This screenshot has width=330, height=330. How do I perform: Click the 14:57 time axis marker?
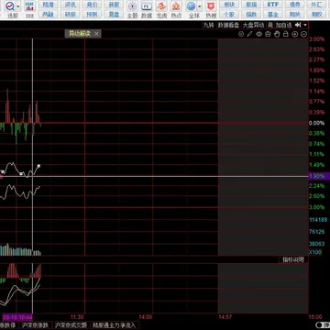(x=225, y=317)
